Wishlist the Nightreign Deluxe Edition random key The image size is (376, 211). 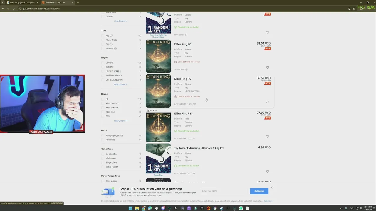[267, 33]
